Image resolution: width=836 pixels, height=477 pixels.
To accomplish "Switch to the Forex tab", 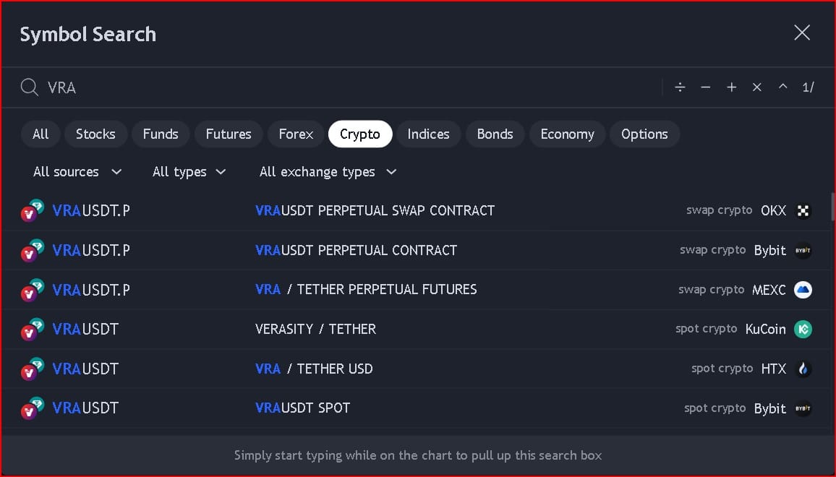I will pos(296,134).
